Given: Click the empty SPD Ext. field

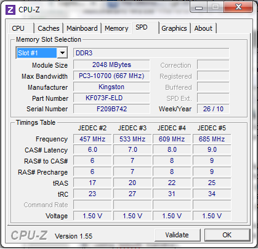Looking at the screenshot, I should (213, 98).
